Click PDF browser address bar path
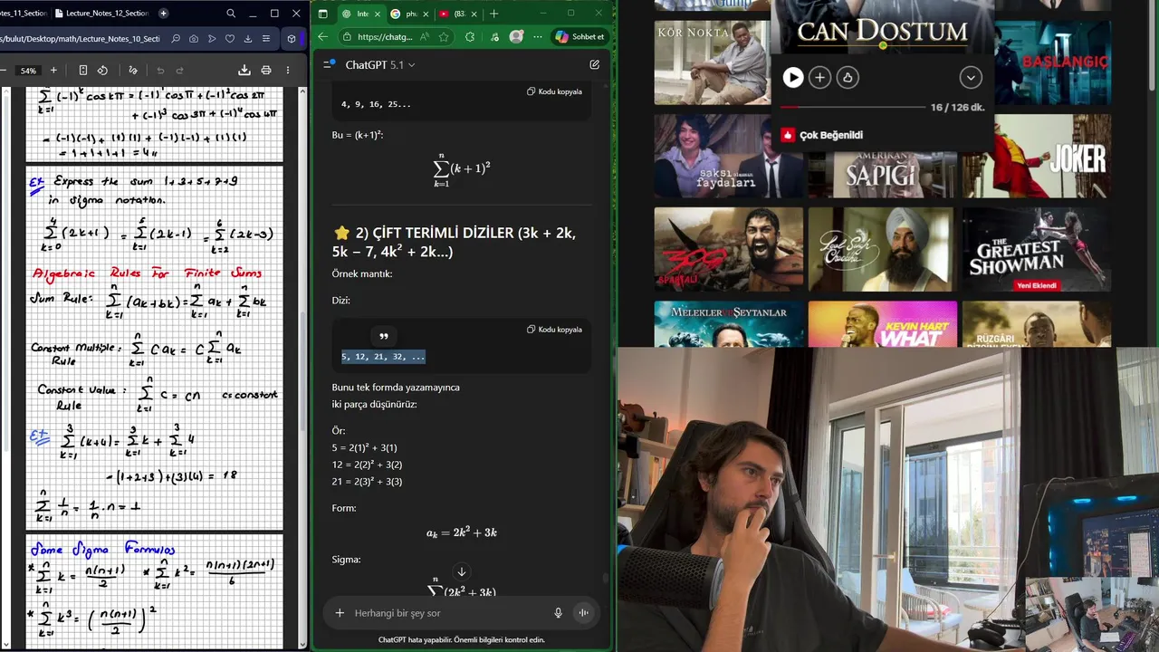This screenshot has width=1159, height=652. tap(80, 39)
